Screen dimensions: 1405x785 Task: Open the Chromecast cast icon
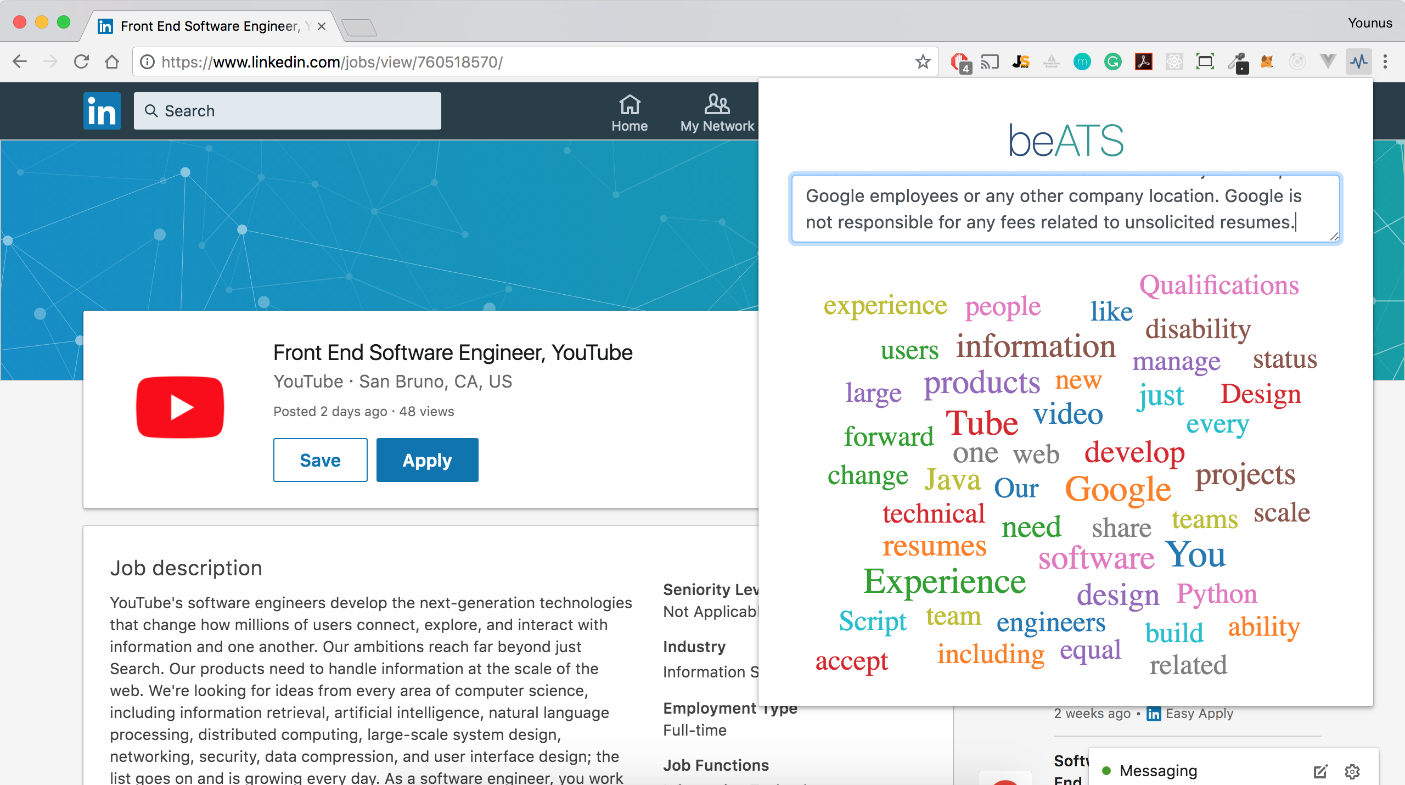pyautogui.click(x=990, y=62)
